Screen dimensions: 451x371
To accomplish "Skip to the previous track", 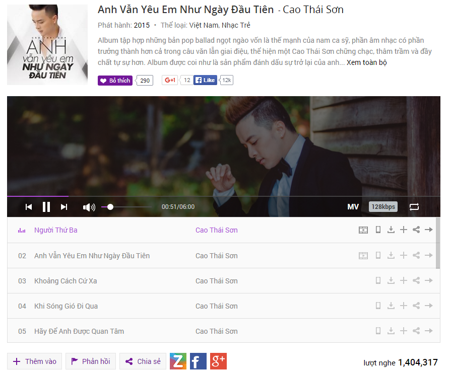I will pos(29,207).
